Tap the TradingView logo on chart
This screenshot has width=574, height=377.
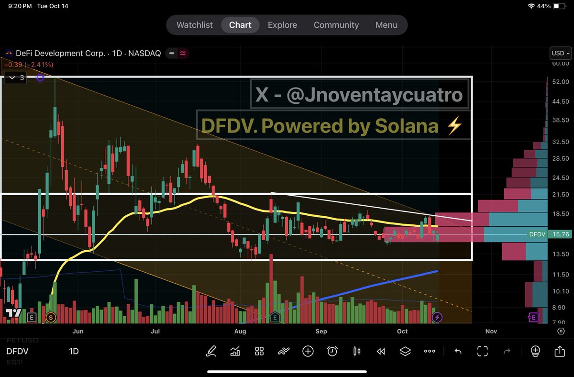[13, 313]
